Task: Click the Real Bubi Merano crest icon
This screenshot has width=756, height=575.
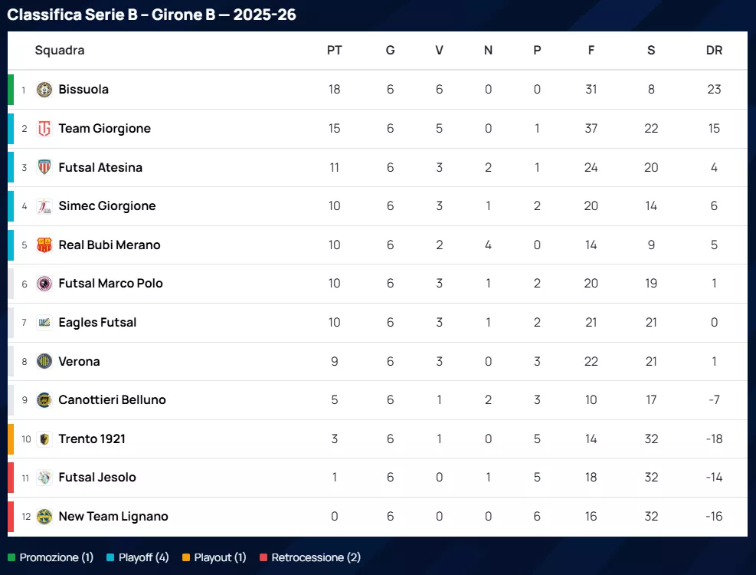Action: [x=44, y=245]
